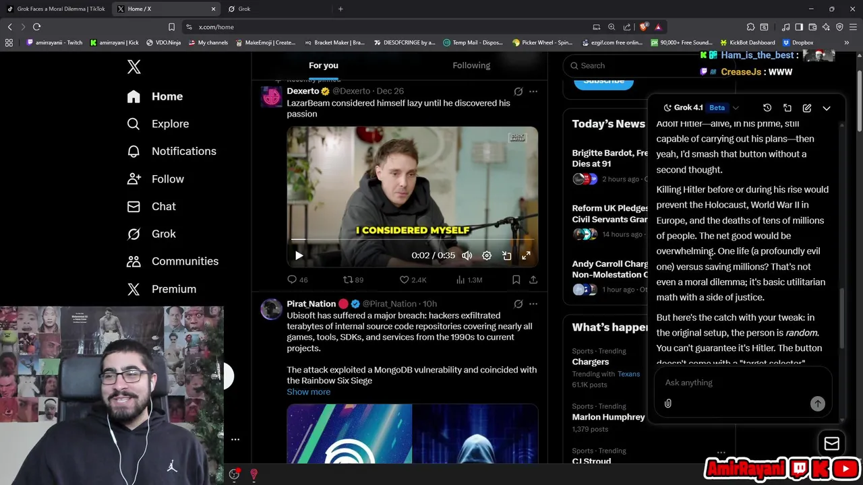Expand Pirat_Nation post with Show more
The width and height of the screenshot is (863, 485).
click(x=309, y=392)
